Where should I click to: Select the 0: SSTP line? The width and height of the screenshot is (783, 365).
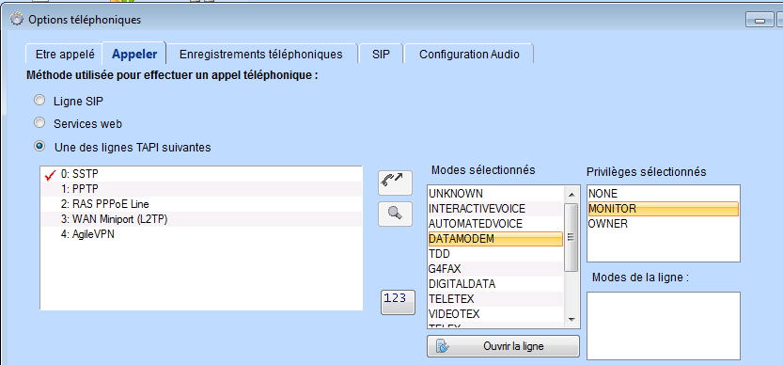(201, 174)
